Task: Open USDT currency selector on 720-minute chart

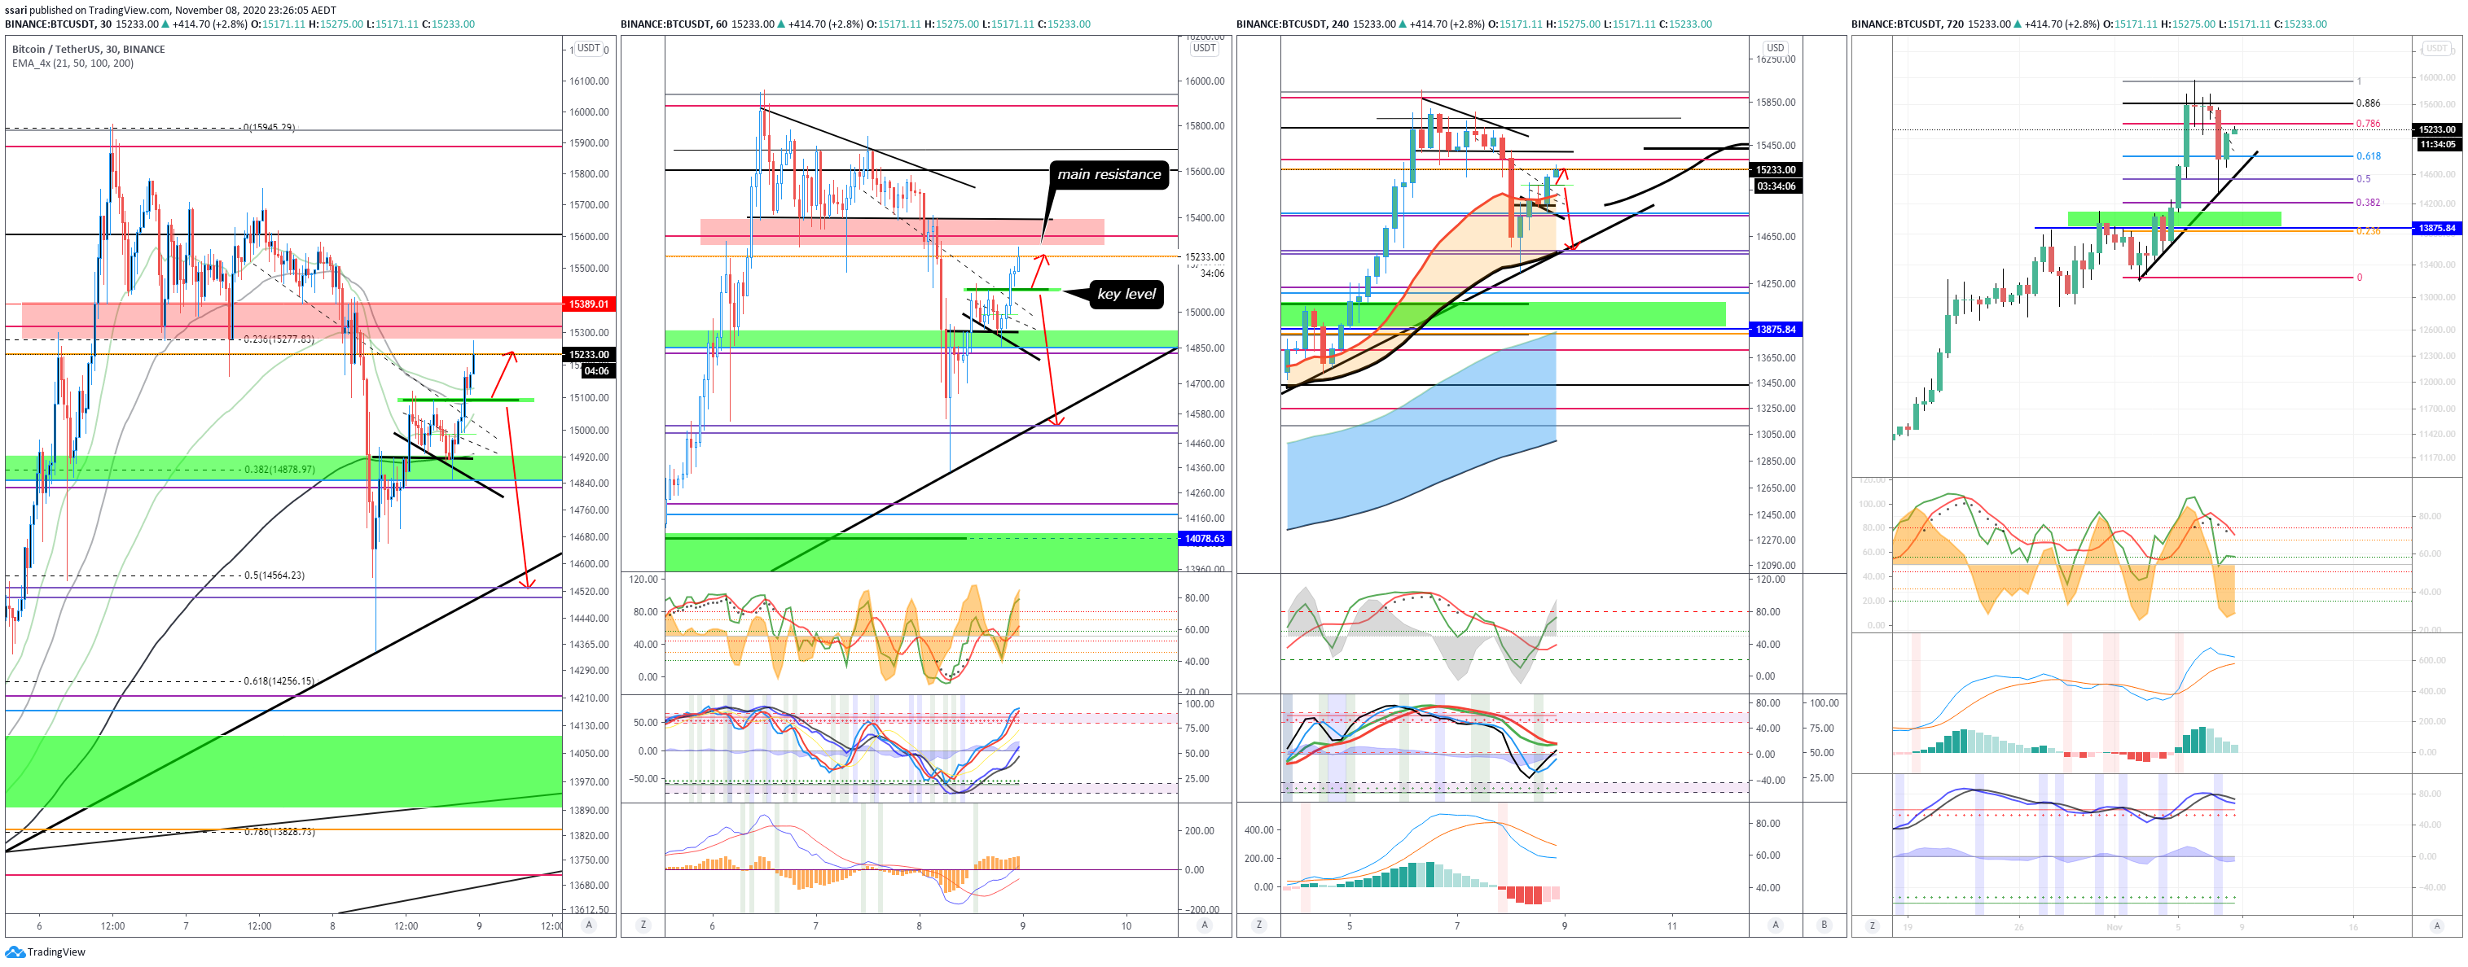Action: click(2436, 48)
